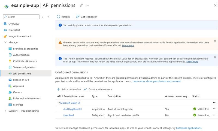The image size is (218, 131).
Task: Click Granted status of User.Read
Action: 202,115
